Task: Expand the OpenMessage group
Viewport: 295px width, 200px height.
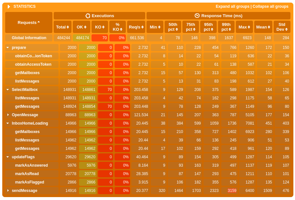Action: [8, 115]
